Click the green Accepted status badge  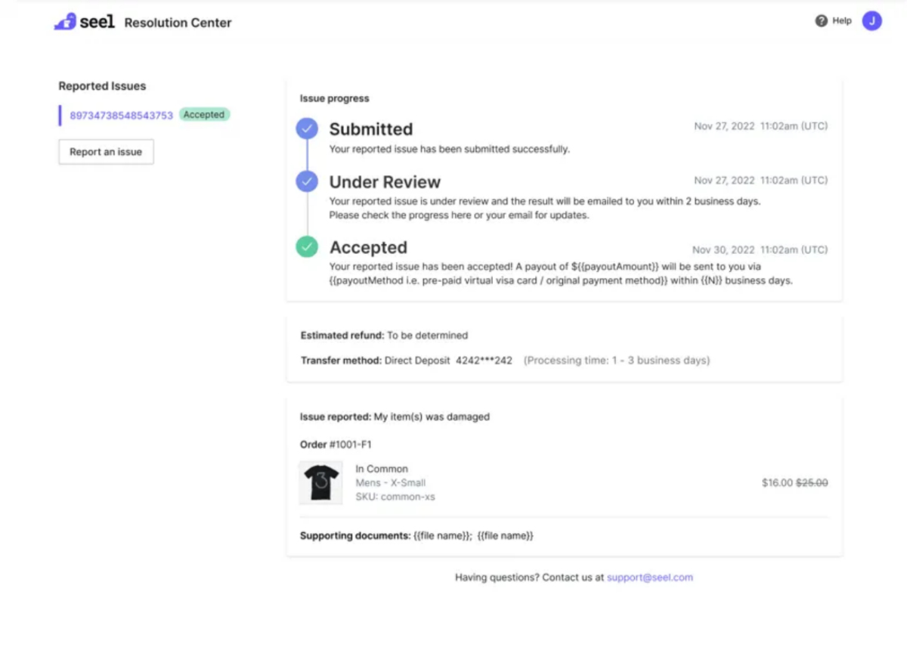(x=204, y=115)
